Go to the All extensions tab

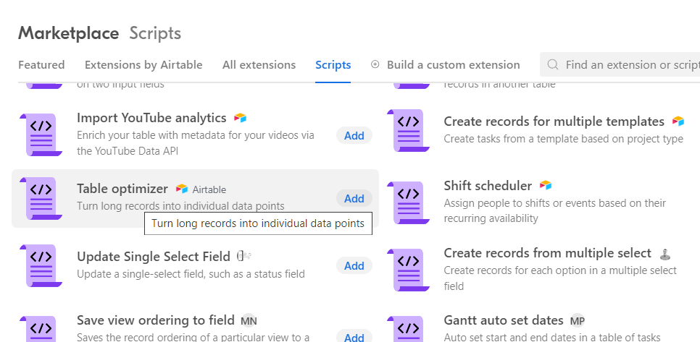click(x=259, y=64)
